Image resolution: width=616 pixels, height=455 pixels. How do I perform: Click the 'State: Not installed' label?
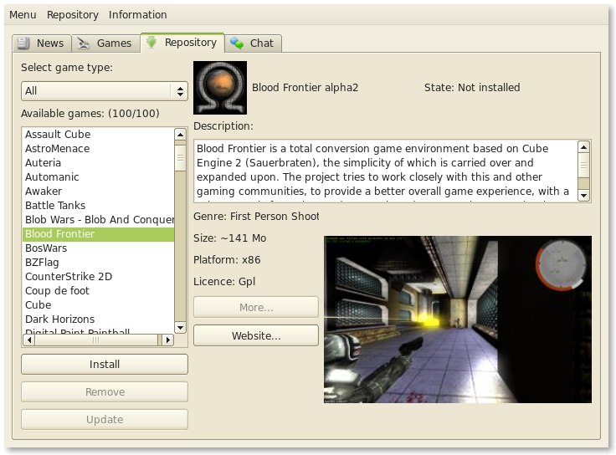[472, 88]
